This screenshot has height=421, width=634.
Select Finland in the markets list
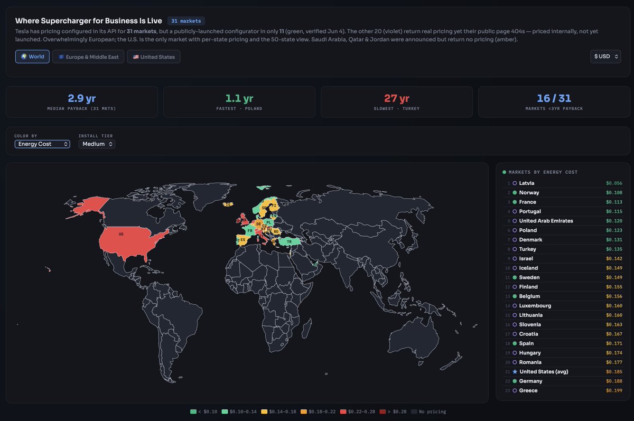coord(563,287)
